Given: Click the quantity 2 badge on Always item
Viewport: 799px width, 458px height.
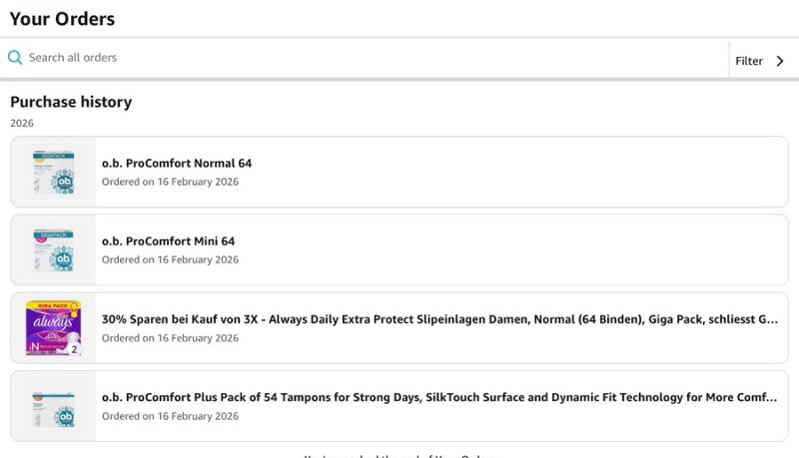Looking at the screenshot, I should click(74, 349).
